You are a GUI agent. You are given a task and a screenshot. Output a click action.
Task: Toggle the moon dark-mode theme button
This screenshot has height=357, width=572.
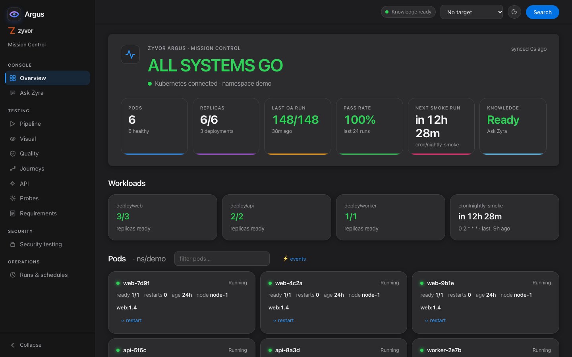(514, 12)
